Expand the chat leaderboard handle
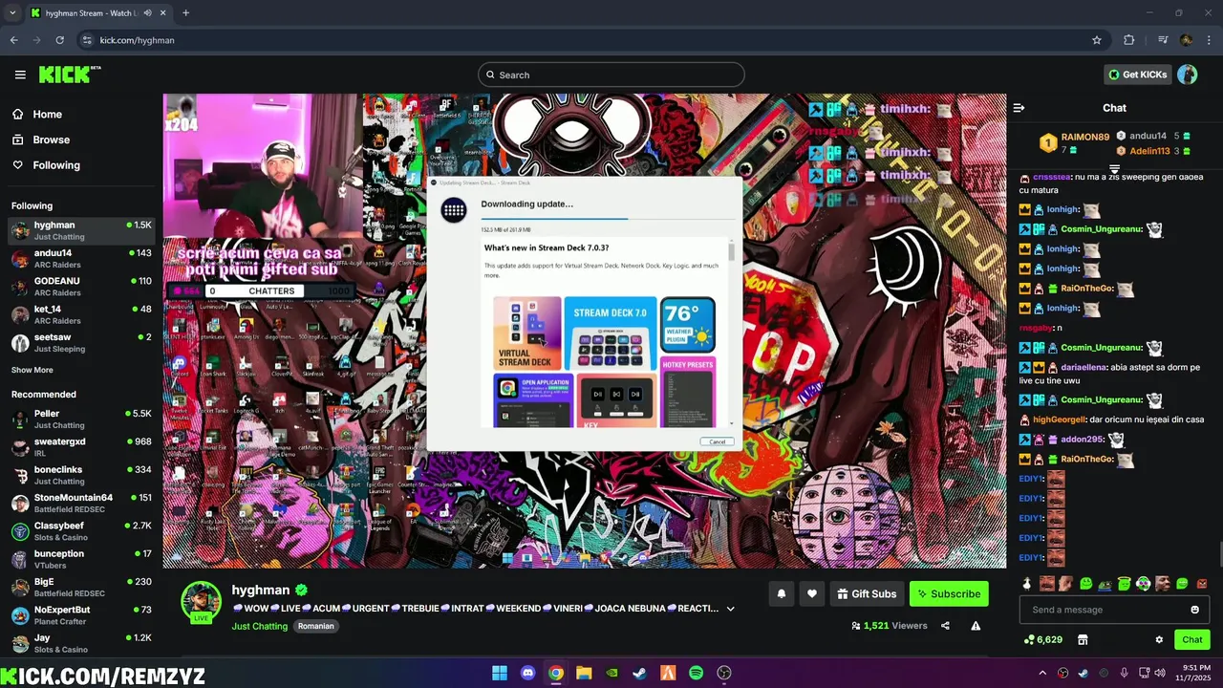The image size is (1223, 688). (x=1114, y=169)
